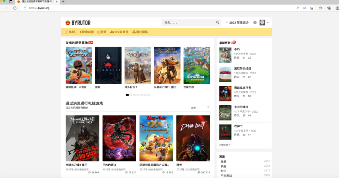Click the site info lock icon
339x178 pixels.
pyautogui.click(x=25, y=8)
